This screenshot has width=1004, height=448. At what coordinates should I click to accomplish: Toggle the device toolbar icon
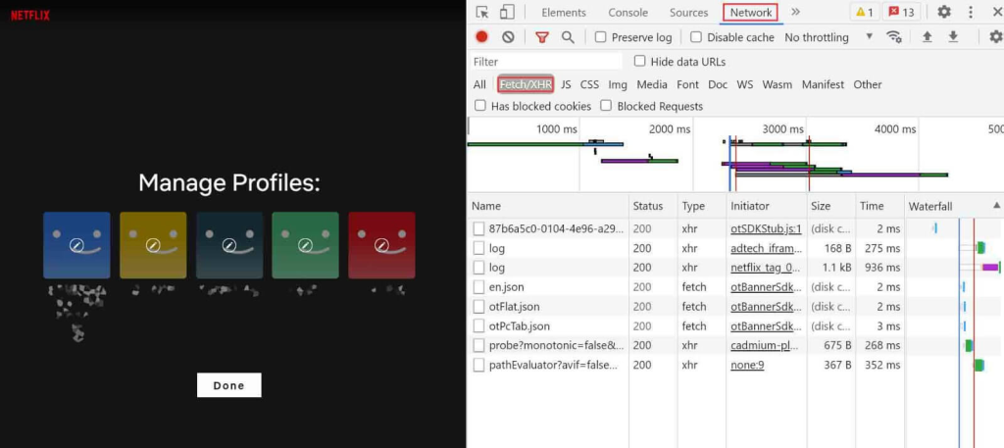[507, 12]
